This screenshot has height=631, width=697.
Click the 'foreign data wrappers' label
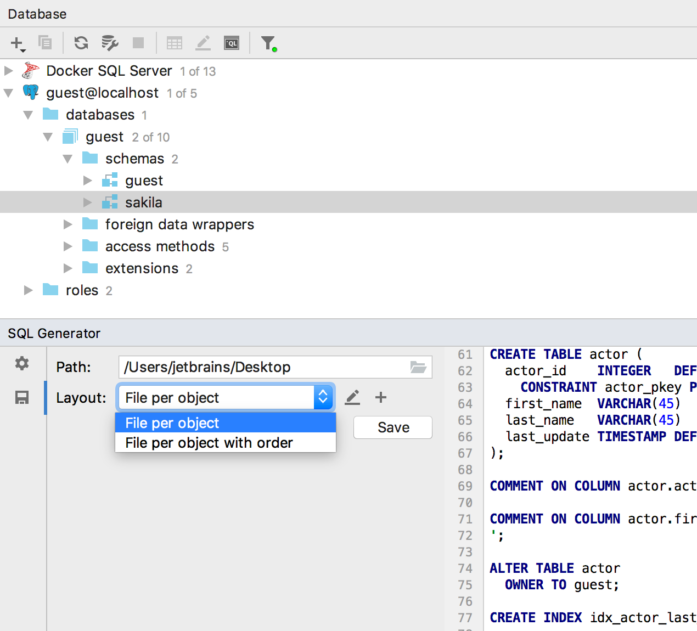[x=179, y=224]
